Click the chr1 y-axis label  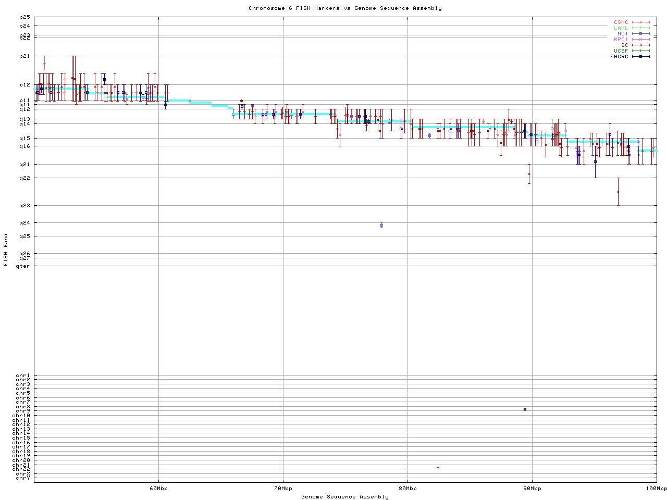click(23, 376)
